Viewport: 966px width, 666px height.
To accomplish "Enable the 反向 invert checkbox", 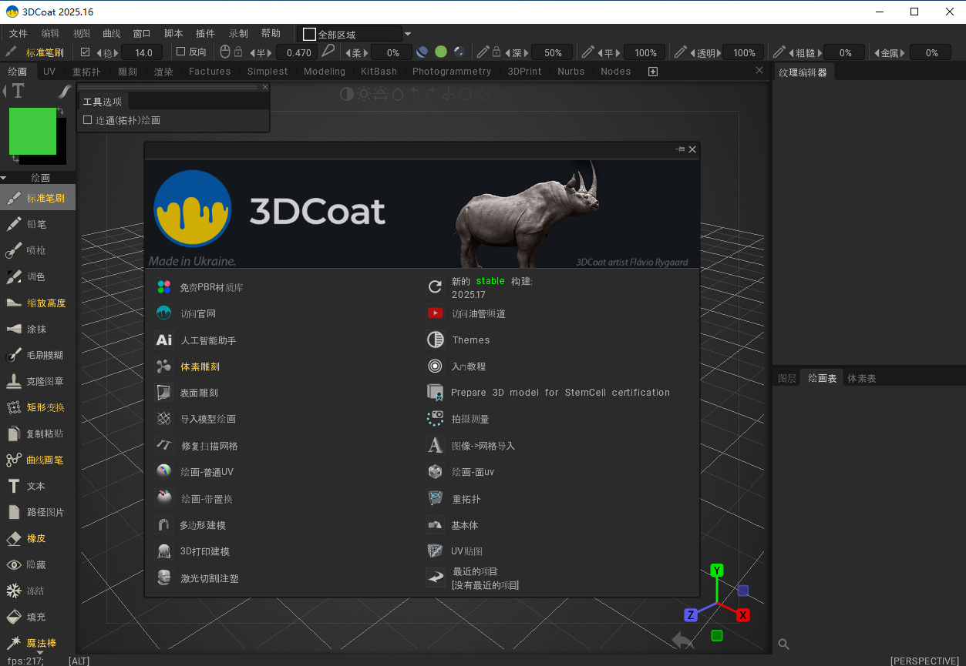I will (x=181, y=52).
